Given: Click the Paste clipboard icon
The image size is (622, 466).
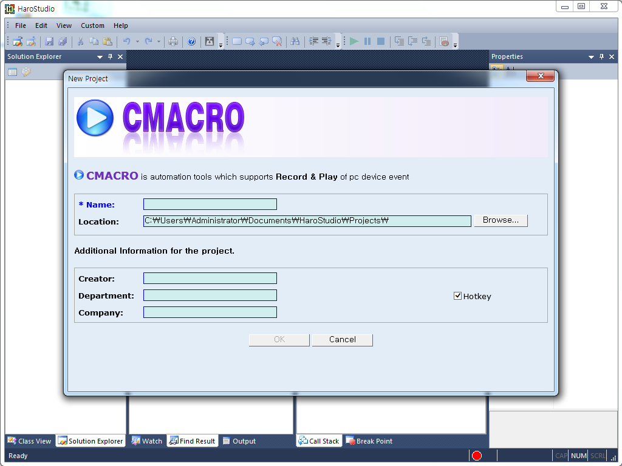Looking at the screenshot, I should pyautogui.click(x=108, y=41).
